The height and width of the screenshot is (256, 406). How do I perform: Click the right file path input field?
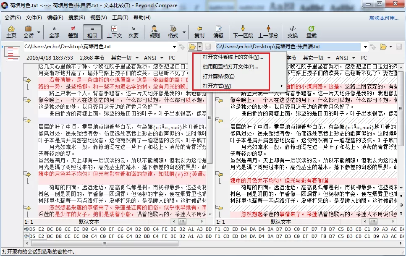pyautogui.click(x=288, y=47)
